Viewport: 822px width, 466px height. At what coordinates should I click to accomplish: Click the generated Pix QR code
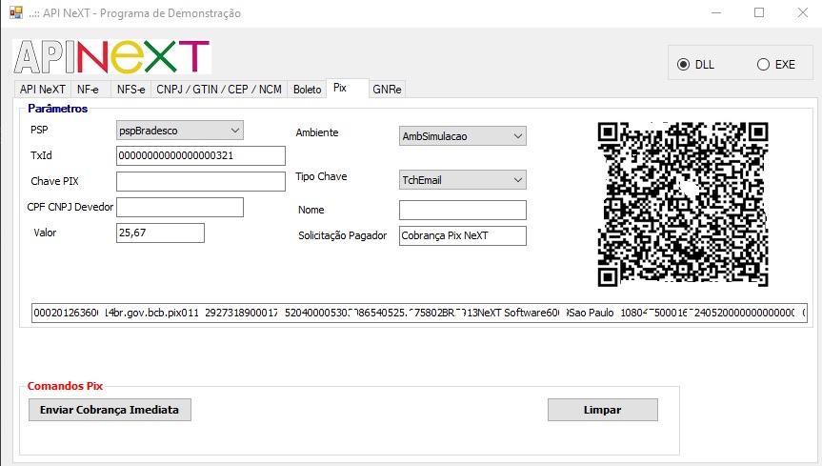683,203
